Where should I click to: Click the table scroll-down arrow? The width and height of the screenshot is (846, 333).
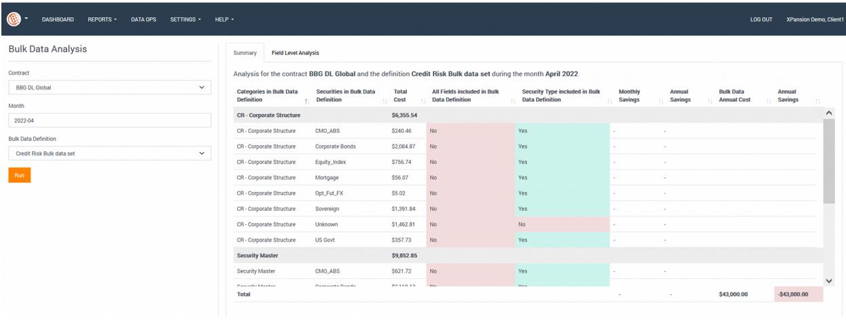[x=828, y=281]
